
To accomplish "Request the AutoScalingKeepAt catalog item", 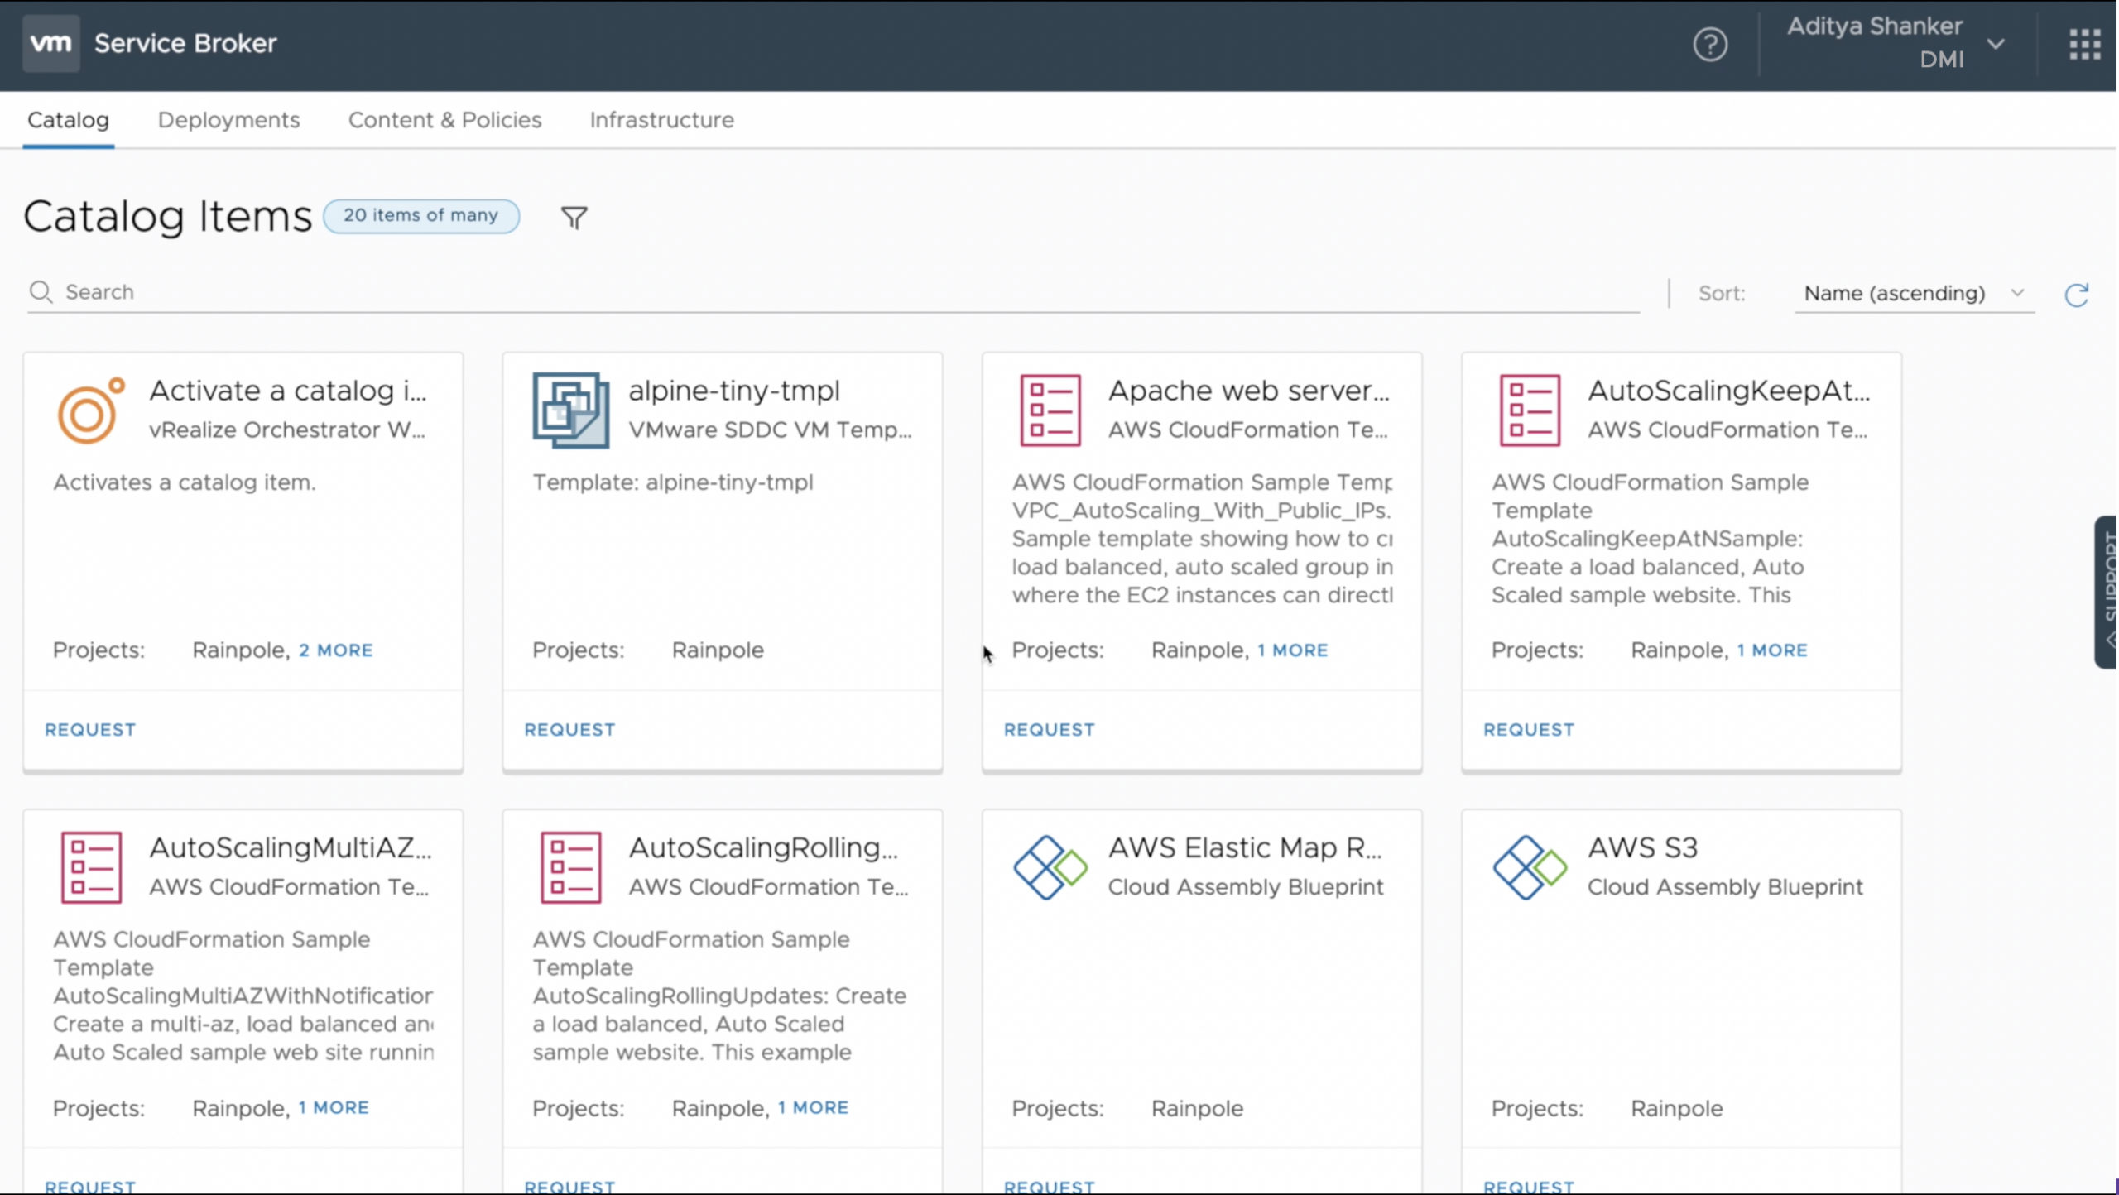I will tap(1528, 729).
